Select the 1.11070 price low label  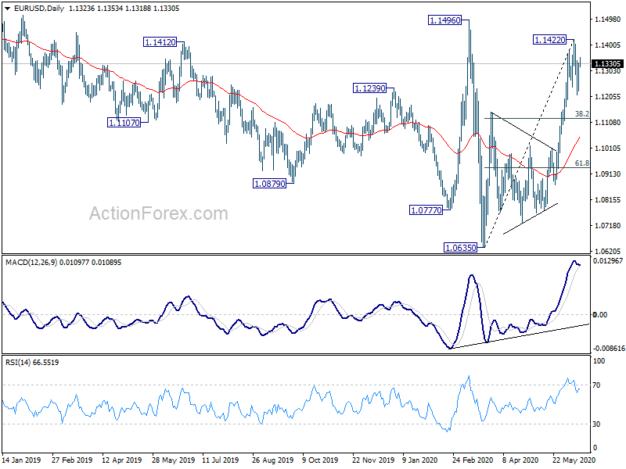coord(124,123)
